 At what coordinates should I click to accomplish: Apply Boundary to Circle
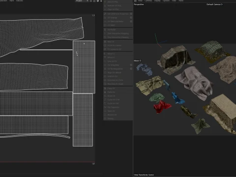click(115, 80)
